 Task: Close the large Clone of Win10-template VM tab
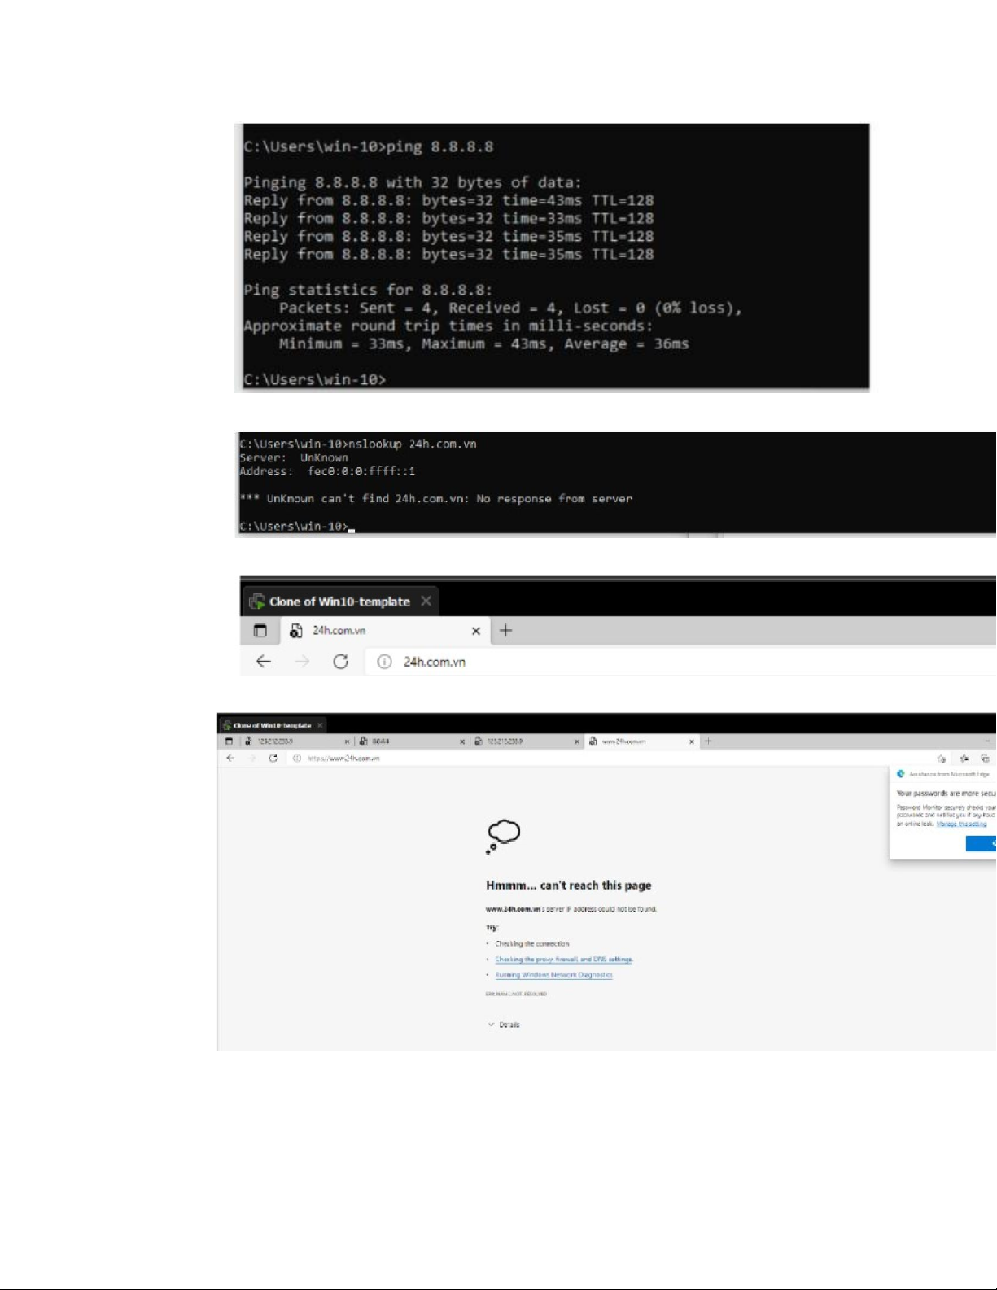click(426, 601)
